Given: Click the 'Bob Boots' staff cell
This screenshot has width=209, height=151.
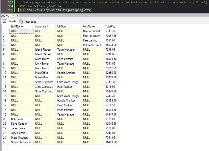Looking at the screenshot, I should (x=22, y=119).
